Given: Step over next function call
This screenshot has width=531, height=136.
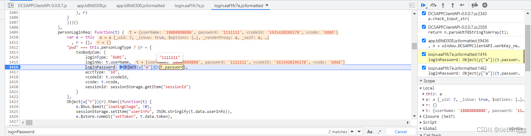Looking at the screenshot, I should [x=433, y=5].
